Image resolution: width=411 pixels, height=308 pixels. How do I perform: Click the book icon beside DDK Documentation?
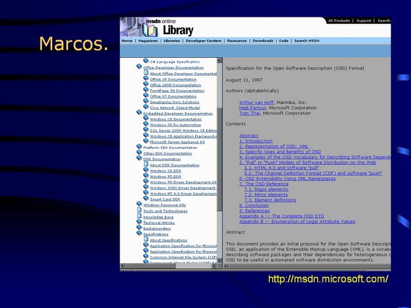(139, 158)
